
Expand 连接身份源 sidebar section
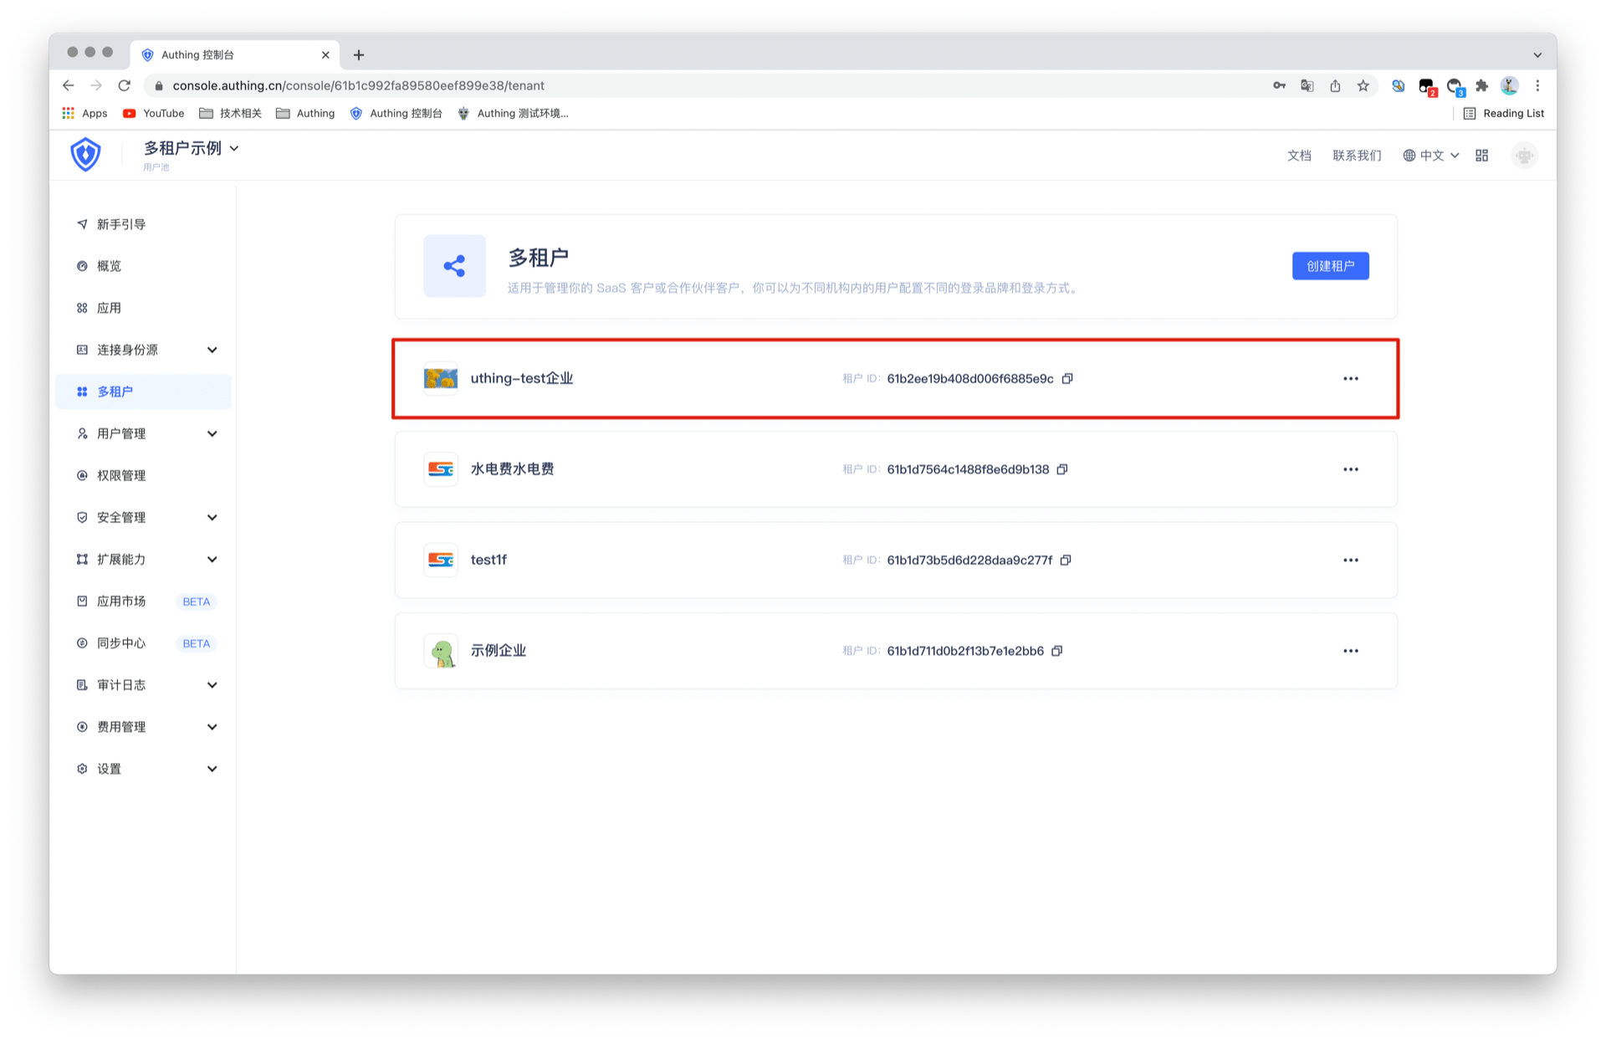click(x=212, y=350)
